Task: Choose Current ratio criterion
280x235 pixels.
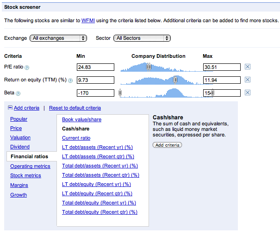Action: pos(76,138)
